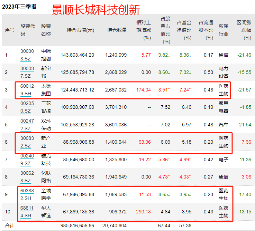Select stock name 金域医学

46,194
